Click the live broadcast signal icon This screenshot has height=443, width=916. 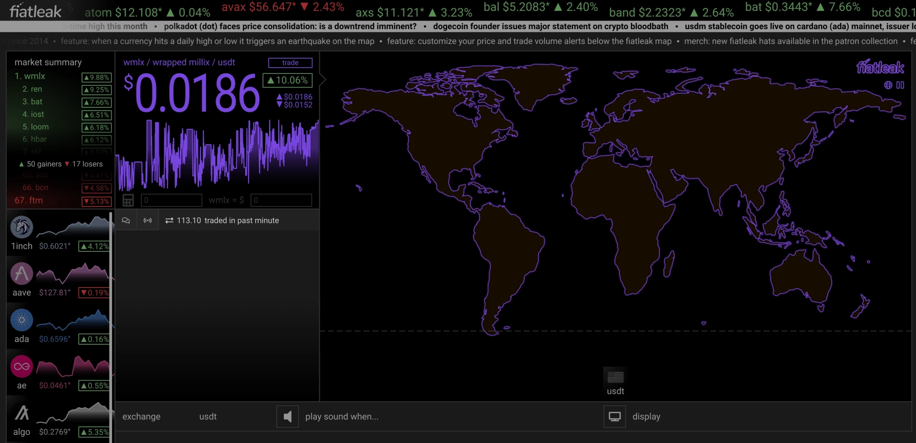pos(148,220)
